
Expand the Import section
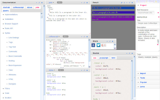coord(143,73)
